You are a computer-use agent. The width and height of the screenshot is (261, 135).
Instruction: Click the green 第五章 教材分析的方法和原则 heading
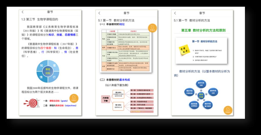[x=203, y=30]
